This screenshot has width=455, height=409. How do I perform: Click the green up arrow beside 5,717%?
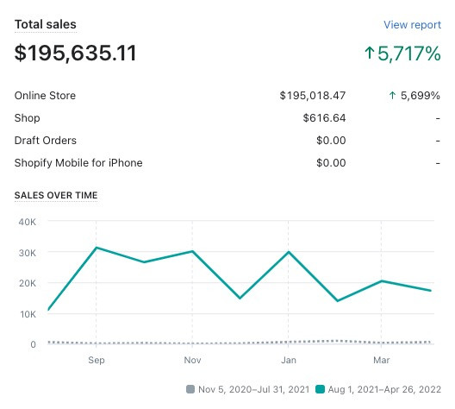click(x=370, y=53)
